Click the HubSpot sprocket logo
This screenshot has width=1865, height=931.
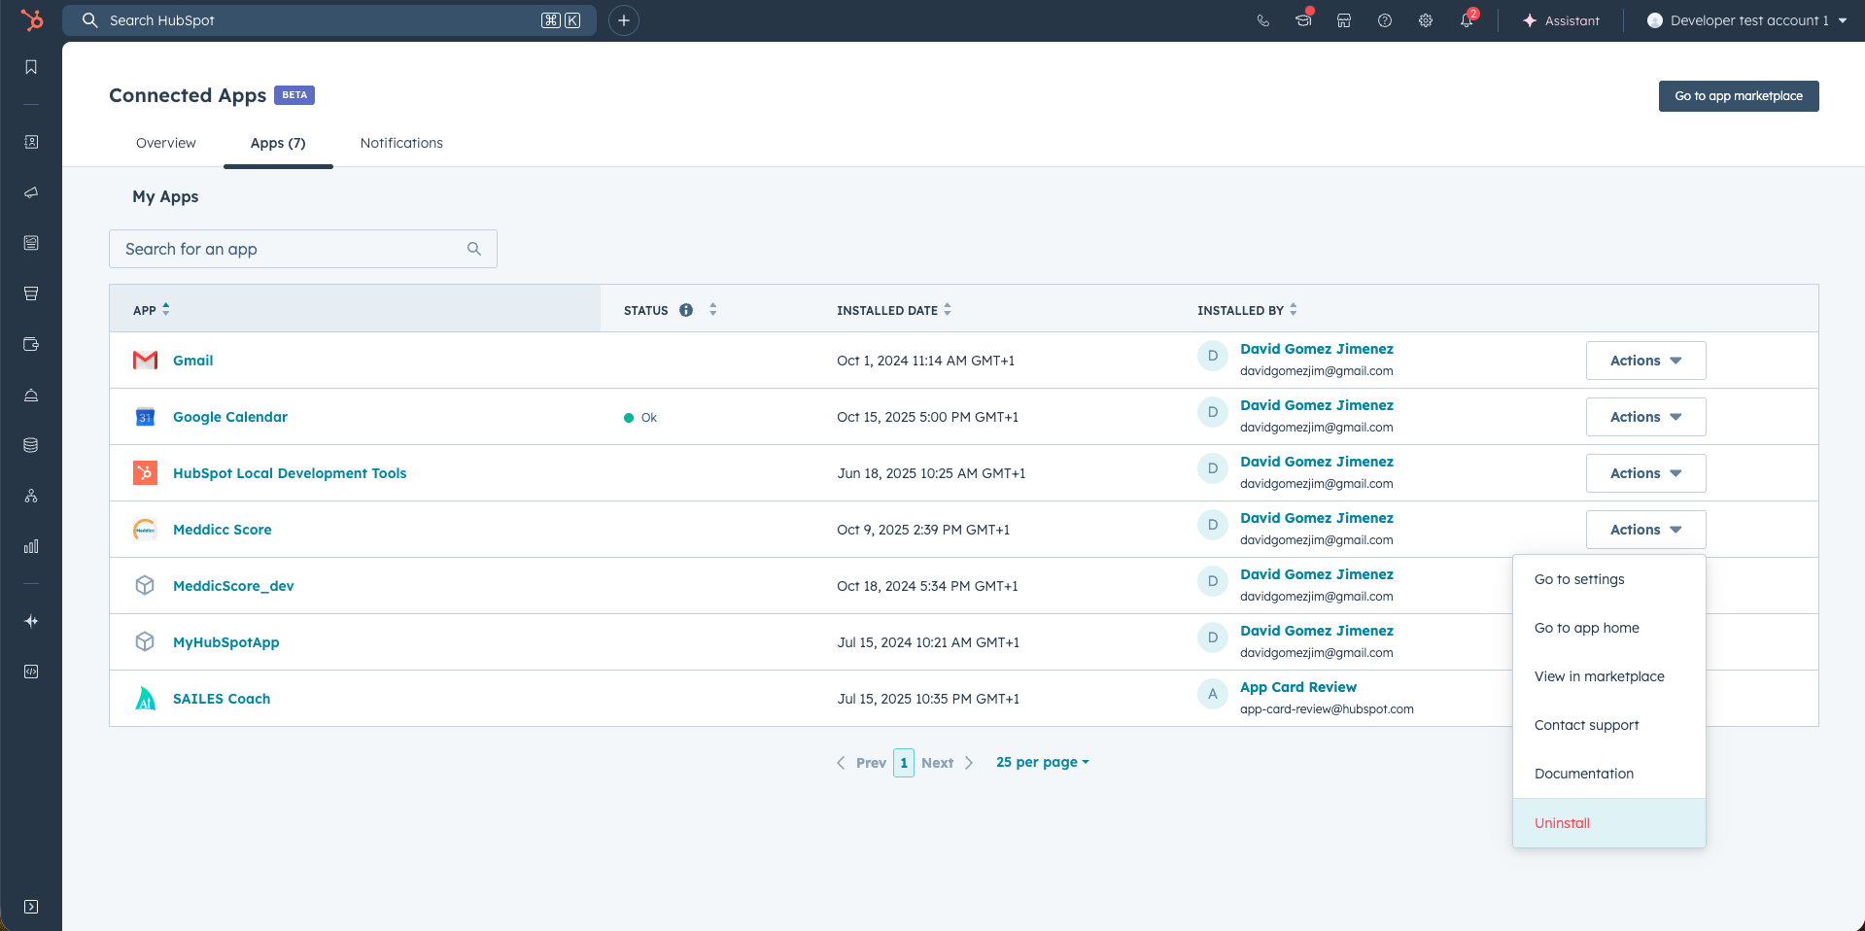[x=32, y=20]
